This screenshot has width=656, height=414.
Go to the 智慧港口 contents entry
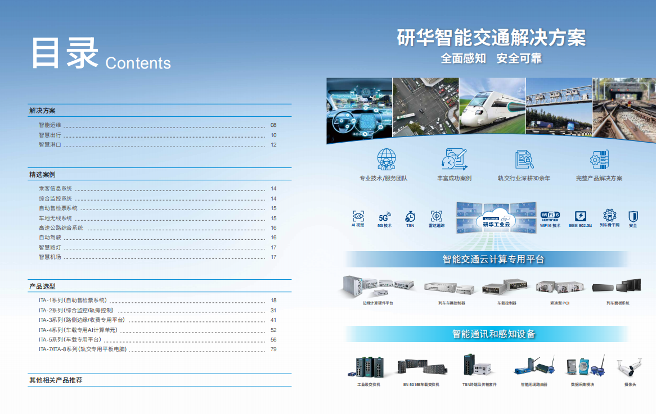(x=158, y=144)
